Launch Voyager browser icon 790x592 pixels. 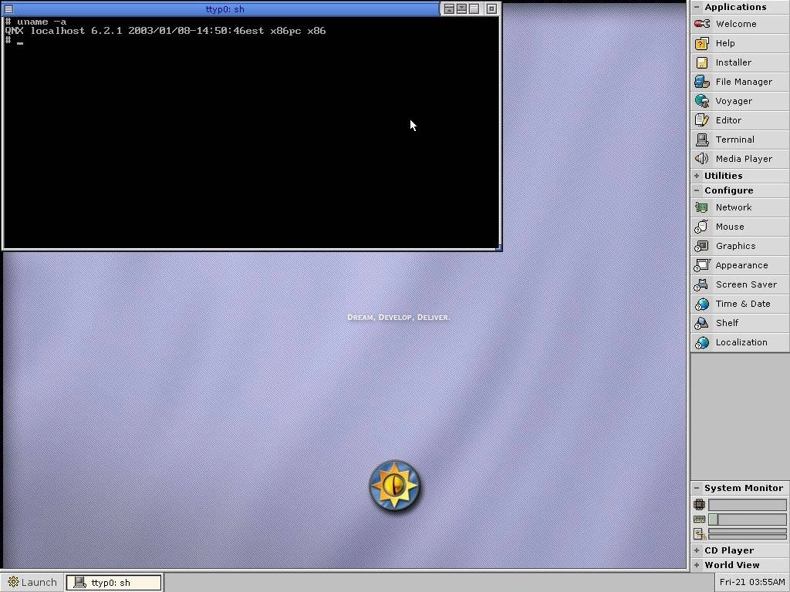702,101
